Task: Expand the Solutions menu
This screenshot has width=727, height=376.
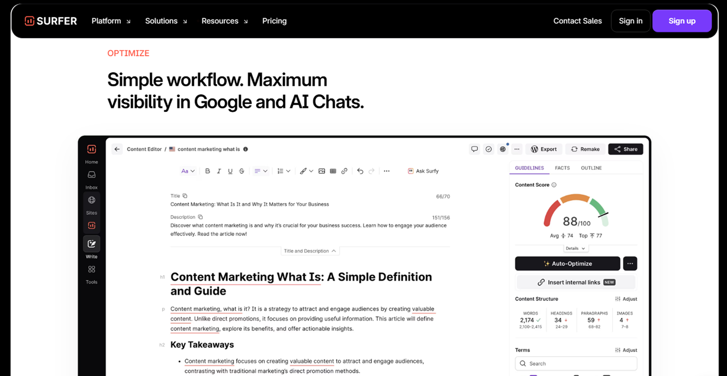Action: click(166, 21)
